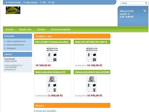Click the Pohony pojezdovch bran ACER6R thumbnail
Screen dimensions: 149x112
(x=92, y=84)
